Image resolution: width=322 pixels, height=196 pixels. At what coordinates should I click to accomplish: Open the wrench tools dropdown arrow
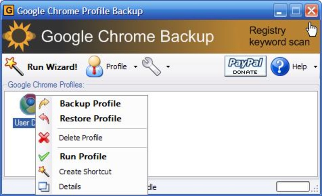168,67
